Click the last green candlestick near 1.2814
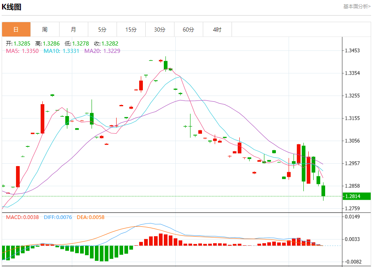Image resolution: width=374 pixels, height=267 pixels. point(323,191)
